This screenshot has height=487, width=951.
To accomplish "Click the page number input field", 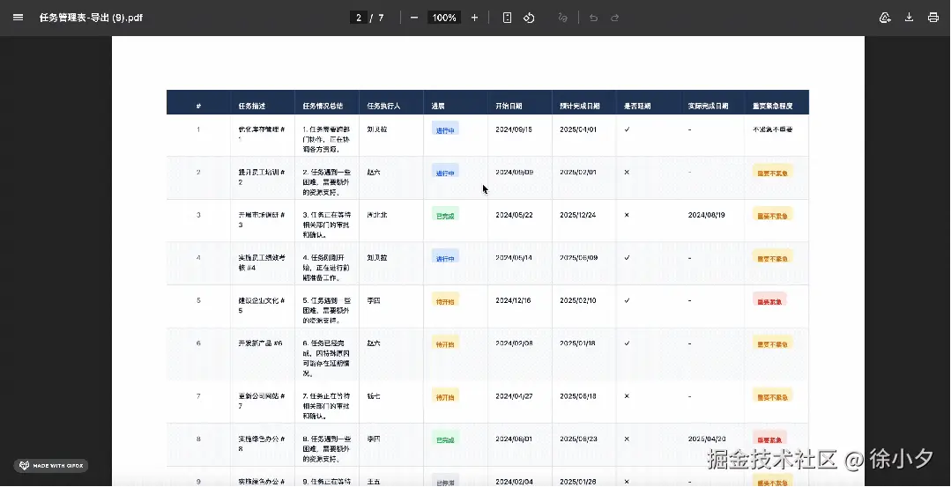I will [x=359, y=18].
